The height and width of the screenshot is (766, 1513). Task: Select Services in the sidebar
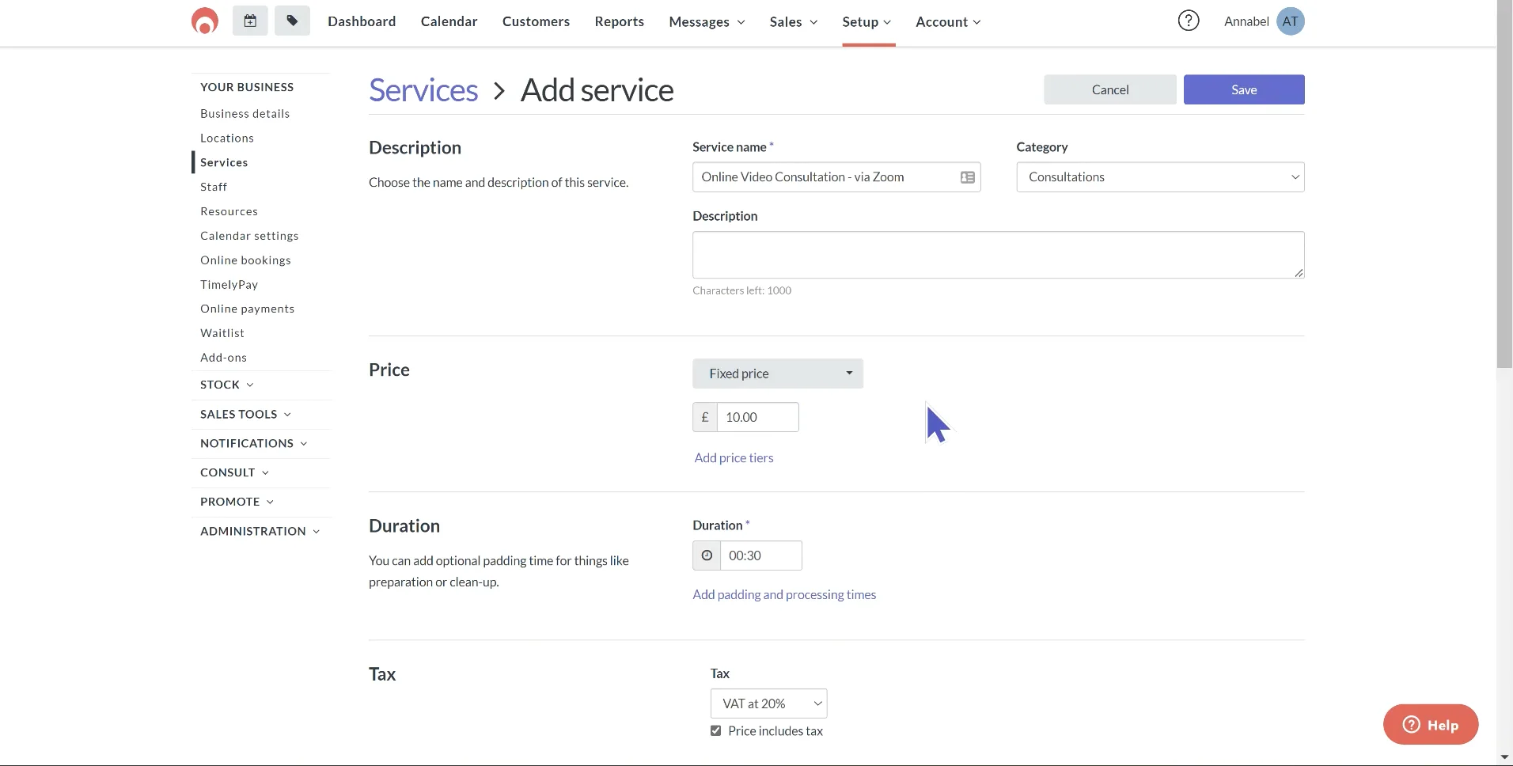[x=224, y=162]
